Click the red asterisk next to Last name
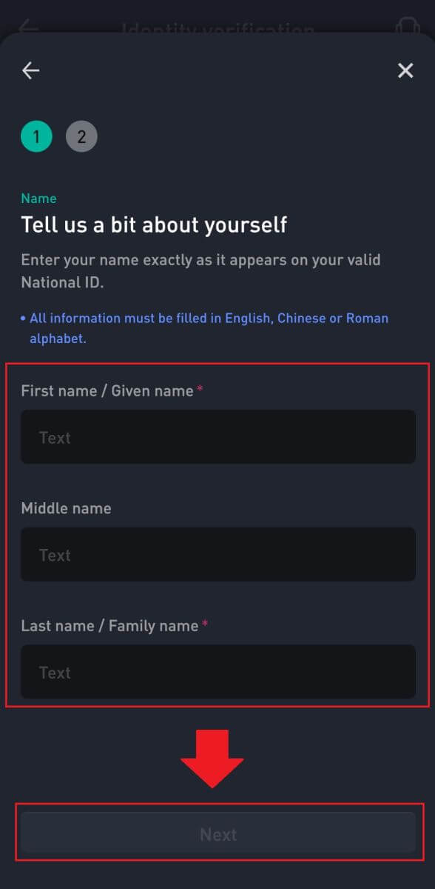 pos(205,625)
